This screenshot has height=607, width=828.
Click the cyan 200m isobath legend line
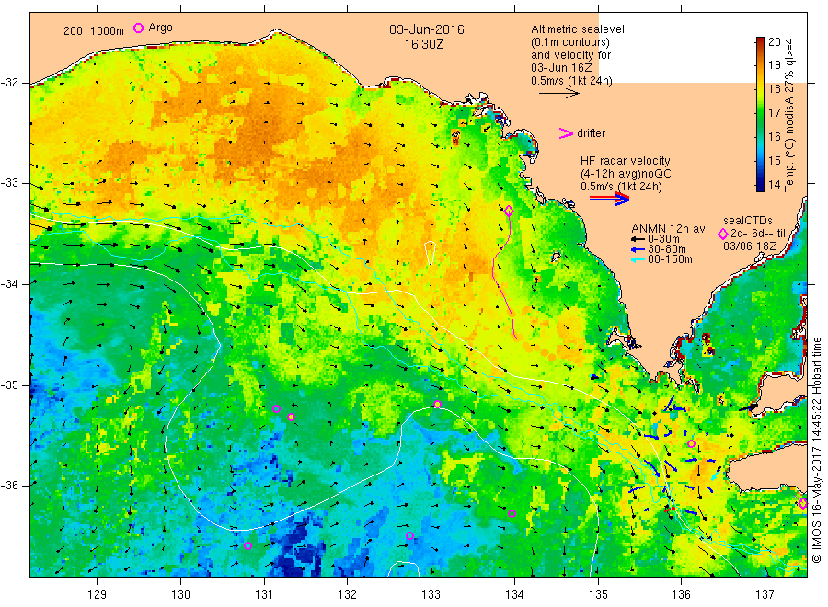pyautogui.click(x=76, y=39)
